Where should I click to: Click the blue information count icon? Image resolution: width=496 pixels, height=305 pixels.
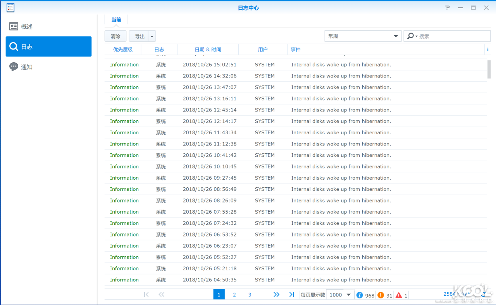pos(360,295)
